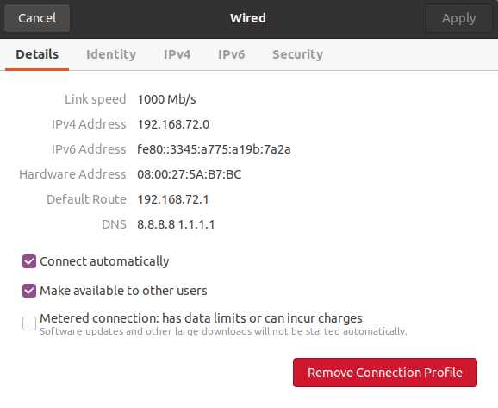Click the Wired dialog title
Image resolution: width=498 pixels, height=408 pixels.
pos(248,18)
